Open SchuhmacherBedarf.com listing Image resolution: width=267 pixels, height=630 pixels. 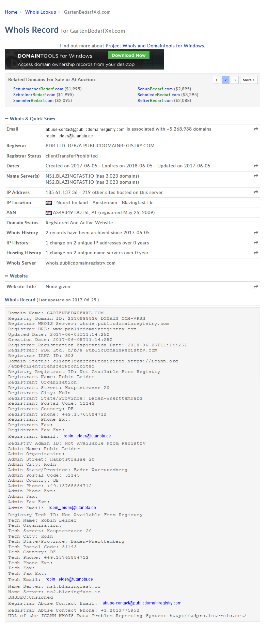[38, 89]
